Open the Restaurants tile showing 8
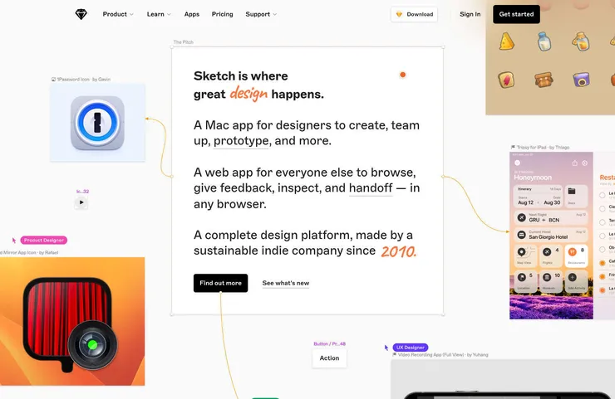 point(576,255)
